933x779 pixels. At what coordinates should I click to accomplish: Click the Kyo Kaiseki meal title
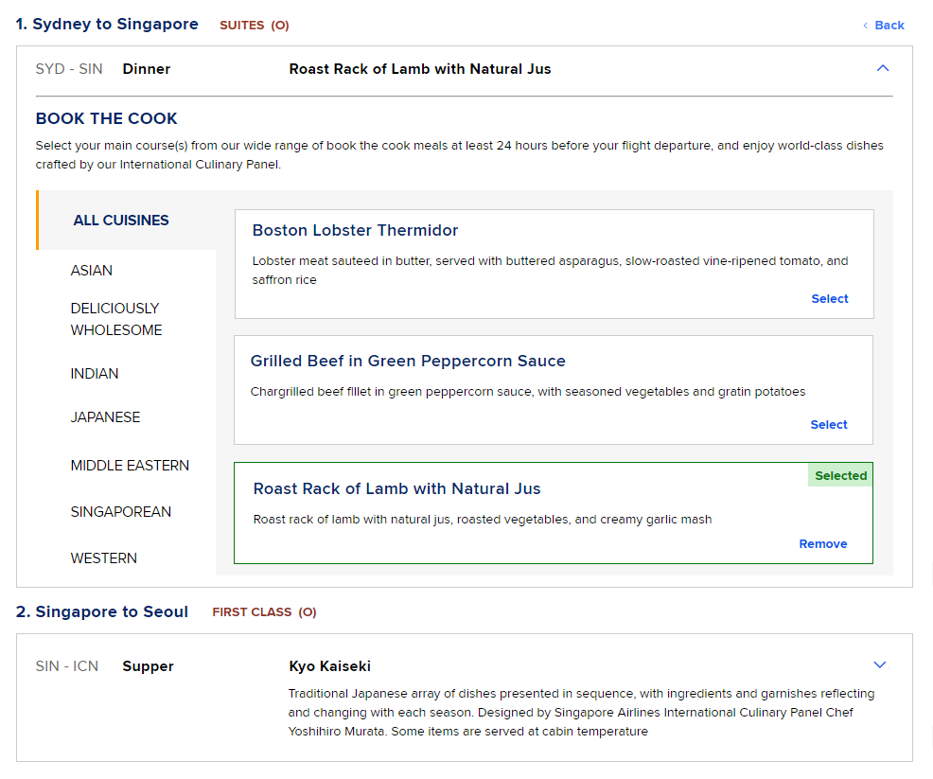(329, 666)
